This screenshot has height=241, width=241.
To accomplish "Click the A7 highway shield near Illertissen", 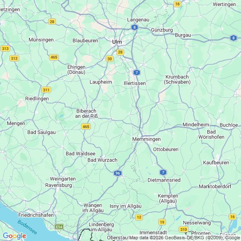I will pos(136,73).
